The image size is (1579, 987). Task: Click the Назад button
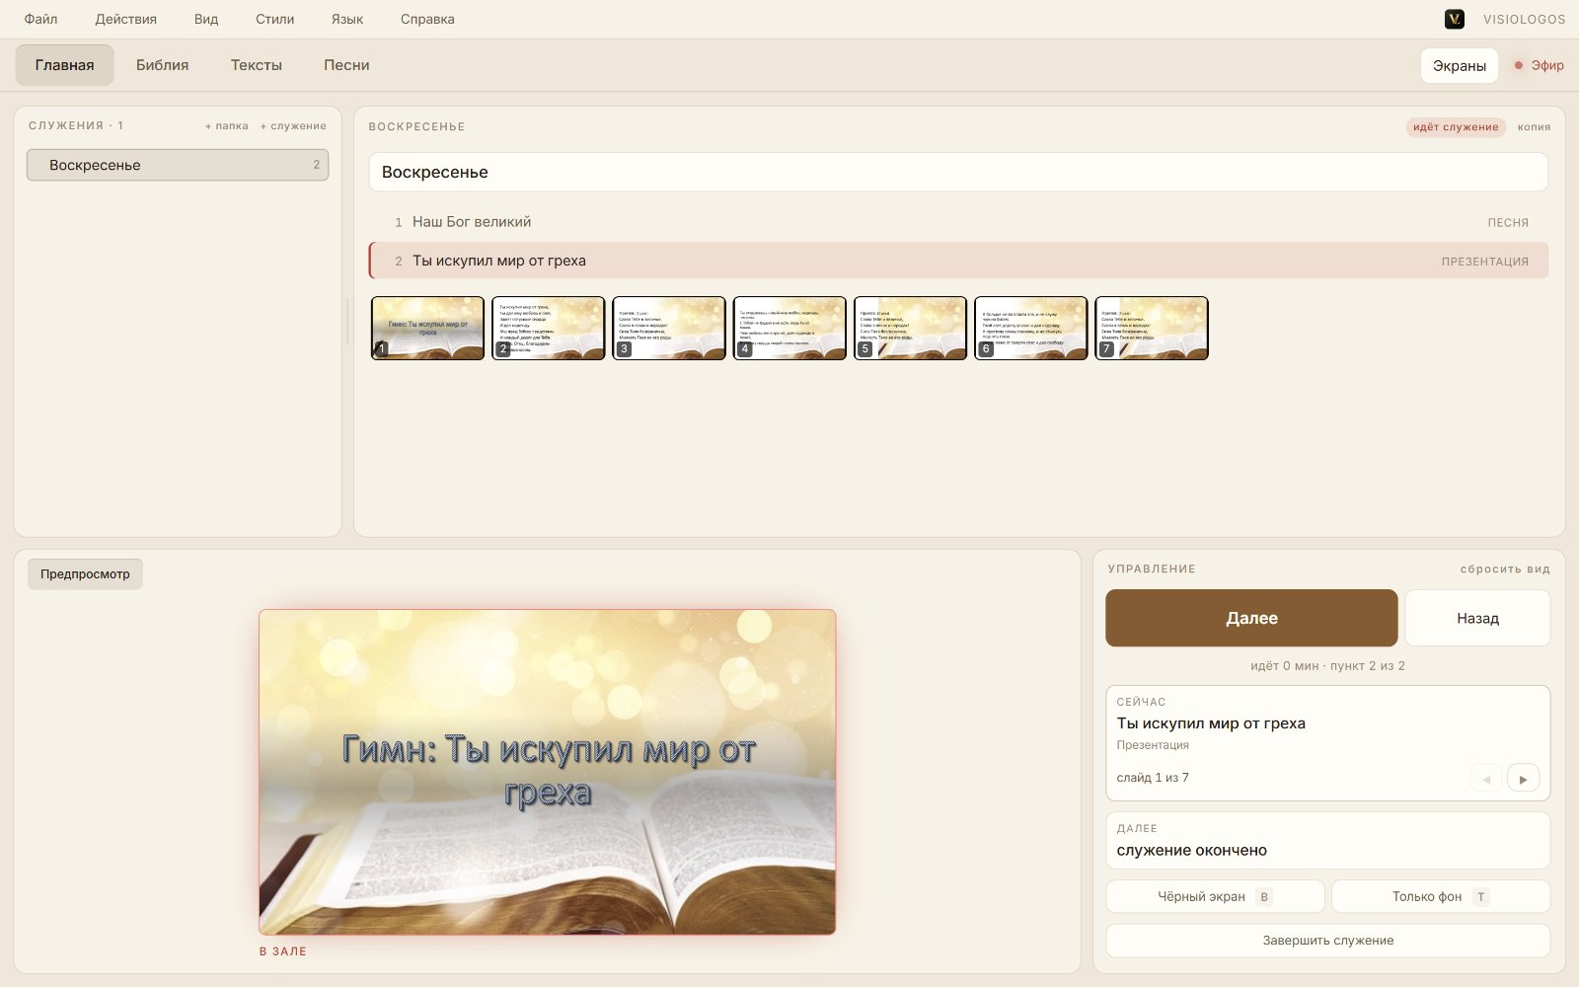1477,618
